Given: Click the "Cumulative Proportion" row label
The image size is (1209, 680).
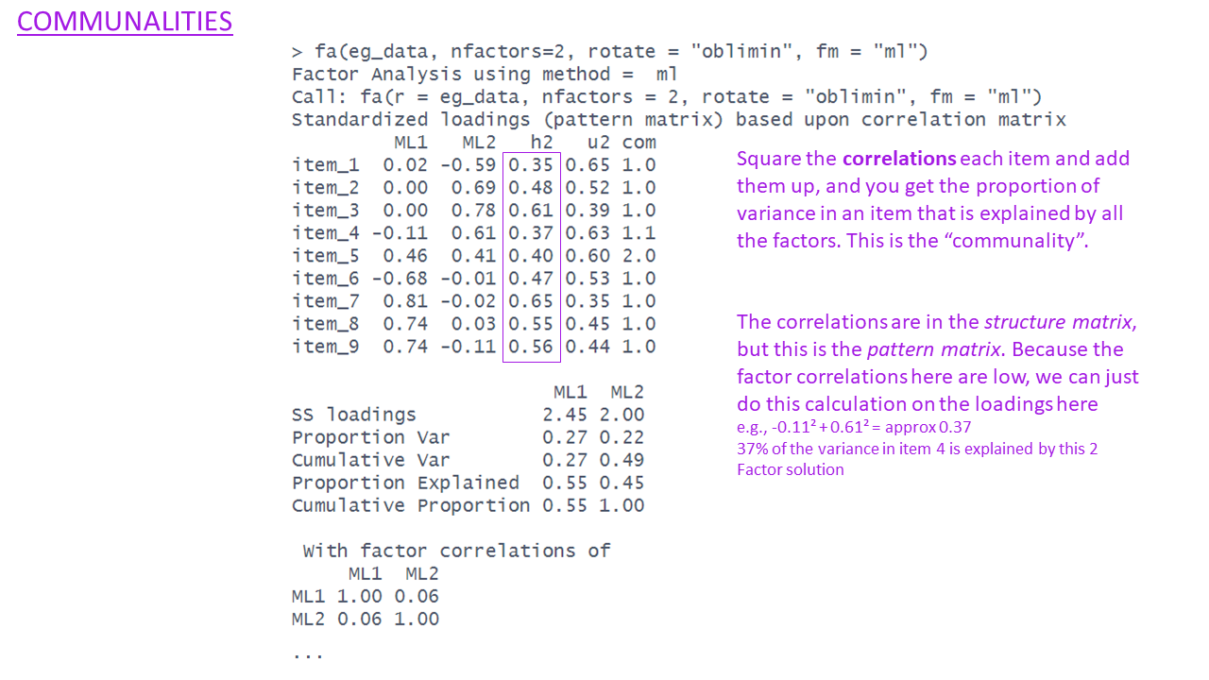Looking at the screenshot, I should coord(411,505).
